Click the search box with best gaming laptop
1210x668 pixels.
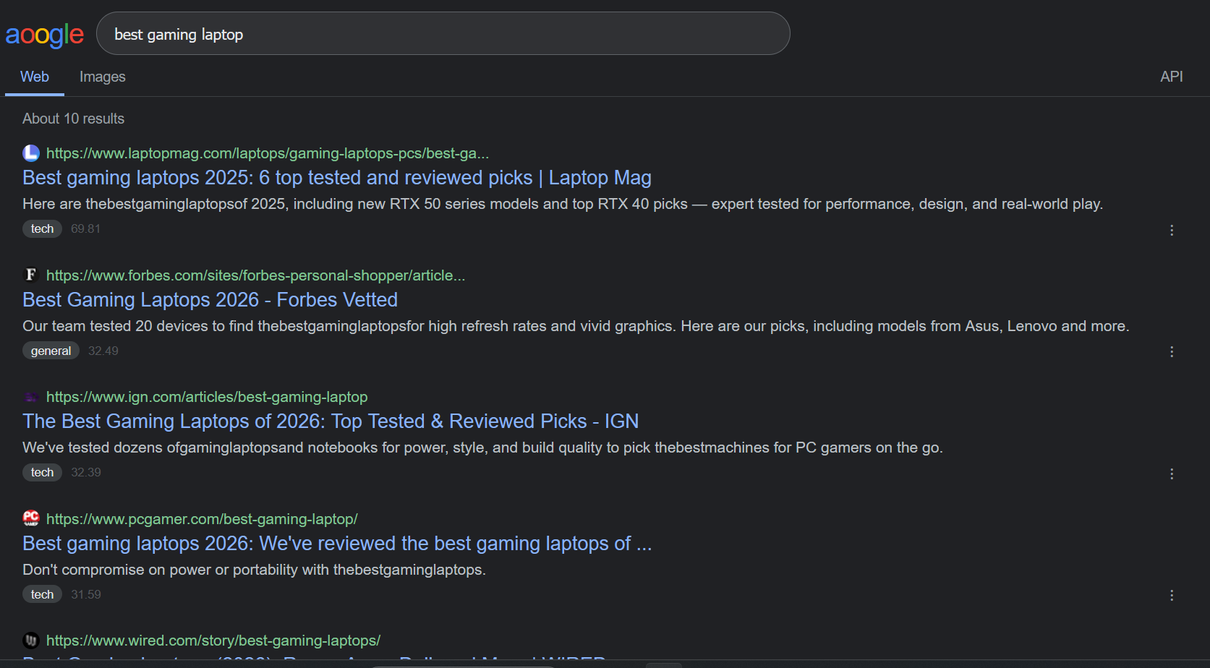coord(443,33)
